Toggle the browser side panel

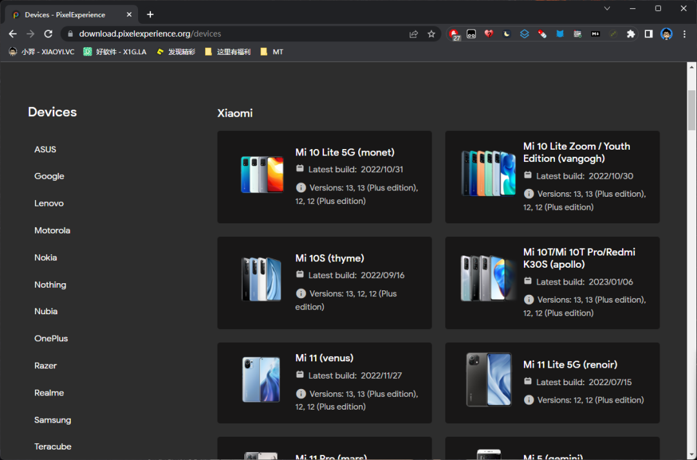point(649,34)
